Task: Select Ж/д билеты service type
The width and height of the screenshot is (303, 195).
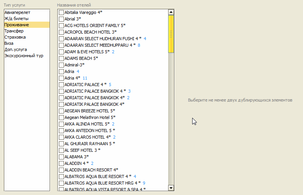Action: point(27,19)
